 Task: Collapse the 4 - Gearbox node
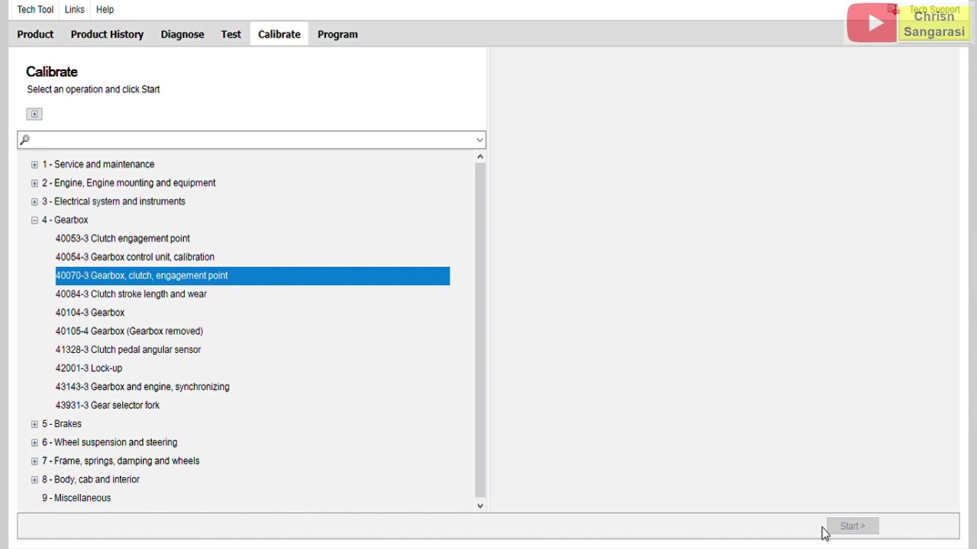point(34,220)
